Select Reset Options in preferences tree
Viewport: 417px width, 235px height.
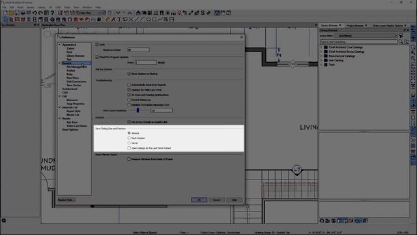click(70, 129)
